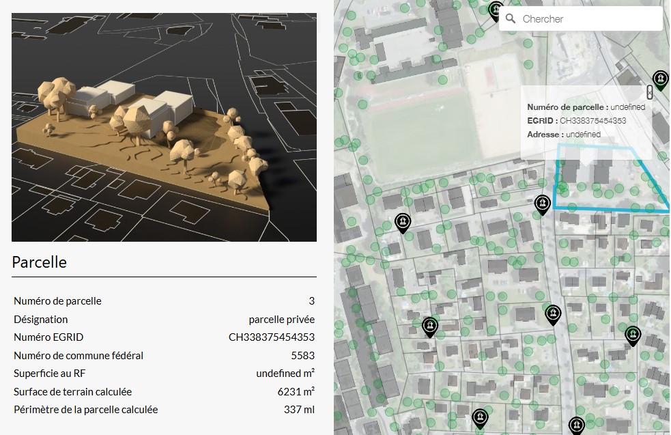The height and width of the screenshot is (435, 671).
Task: Close the parcel info popup
Action: [x=650, y=93]
